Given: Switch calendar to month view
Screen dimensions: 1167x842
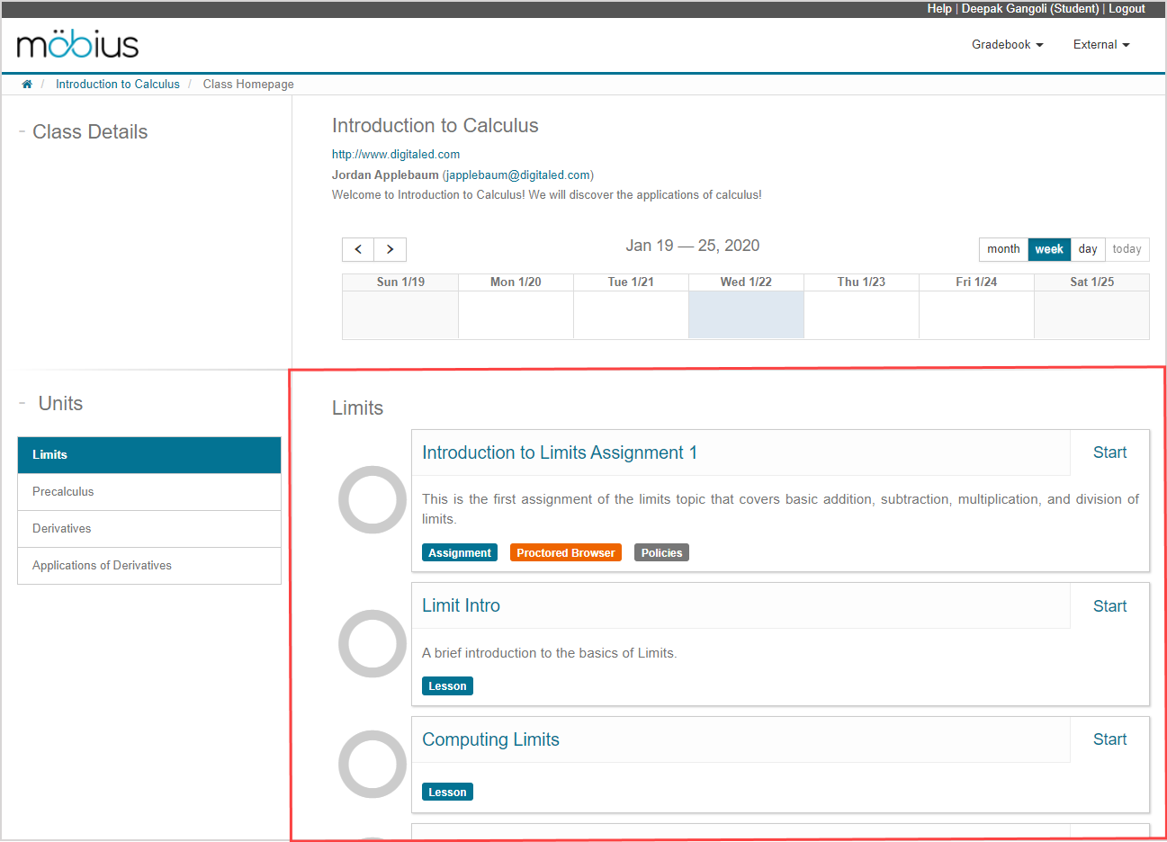Looking at the screenshot, I should click(x=1003, y=249).
